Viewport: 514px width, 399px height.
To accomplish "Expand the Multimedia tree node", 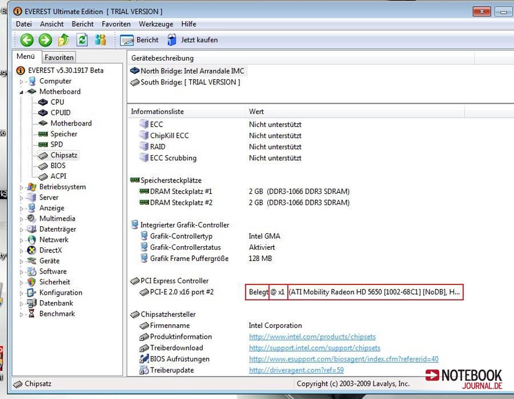I will click(x=22, y=219).
